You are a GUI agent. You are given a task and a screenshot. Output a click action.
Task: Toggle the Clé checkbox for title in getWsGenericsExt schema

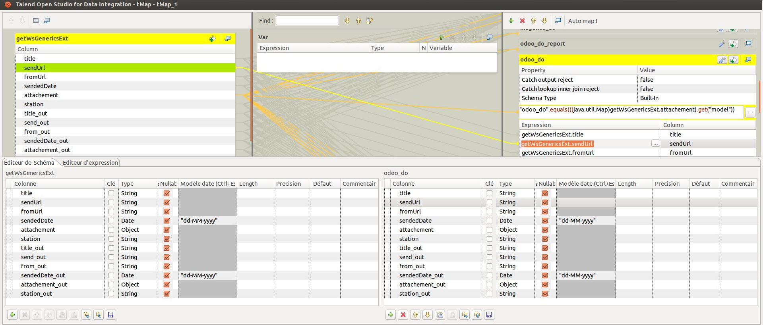pos(111,193)
